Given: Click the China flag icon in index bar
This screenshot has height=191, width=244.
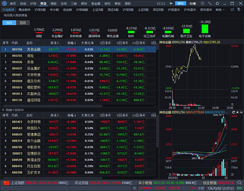Looking at the screenshot, I should [x=7, y=183].
